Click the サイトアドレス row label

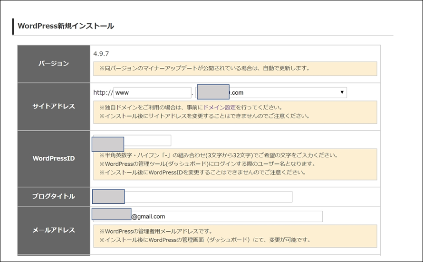click(x=54, y=107)
